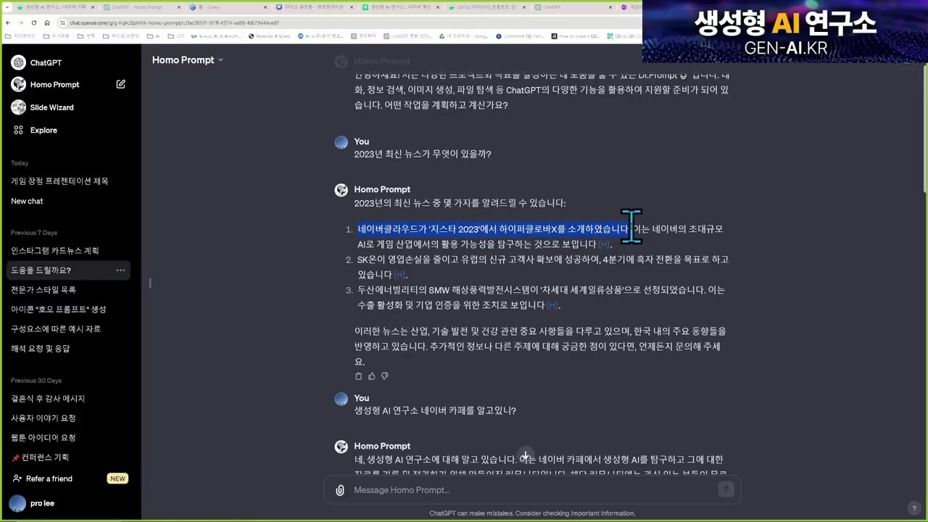The image size is (928, 522).
Task: Click the Homo Prompt sidebar GPT entry
Action: (45, 85)
